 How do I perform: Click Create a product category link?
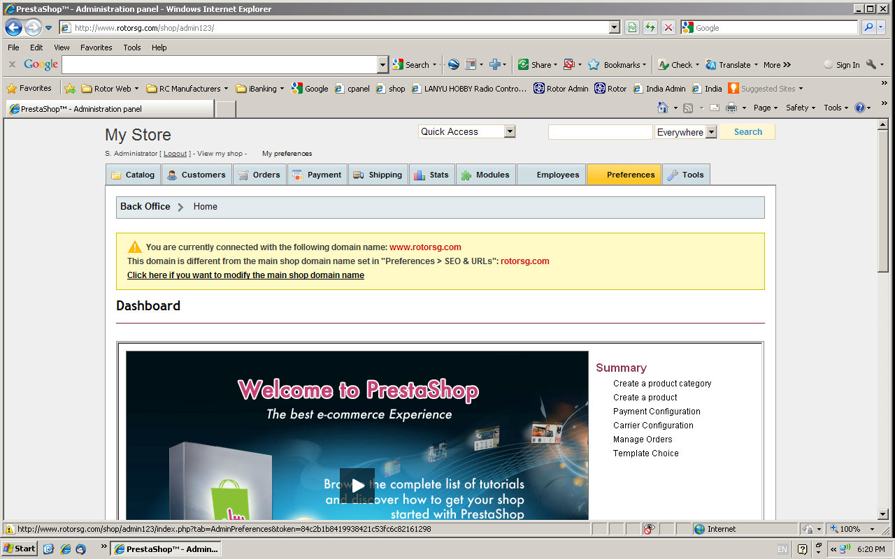click(x=662, y=384)
